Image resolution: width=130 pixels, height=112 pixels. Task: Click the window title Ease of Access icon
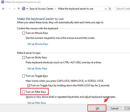point(3,2)
